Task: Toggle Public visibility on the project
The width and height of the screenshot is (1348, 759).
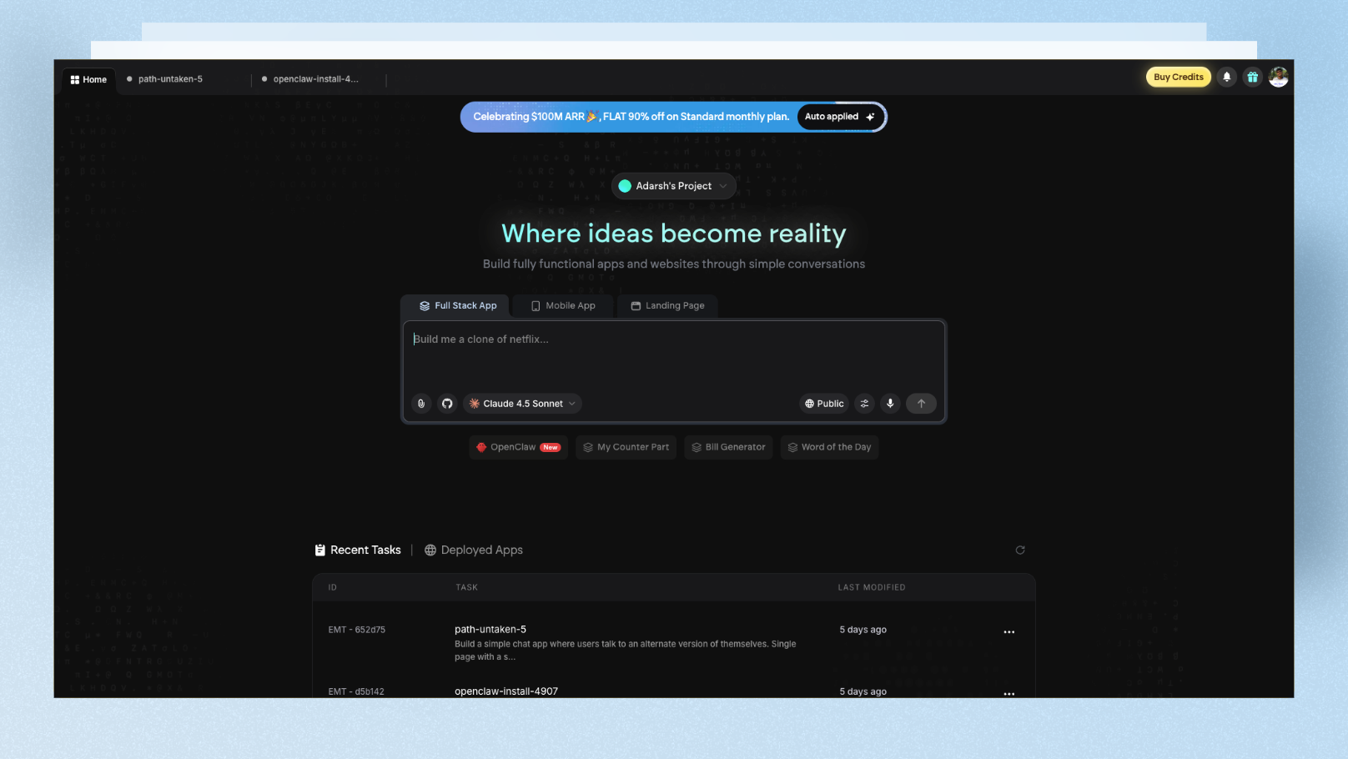Action: coord(823,403)
